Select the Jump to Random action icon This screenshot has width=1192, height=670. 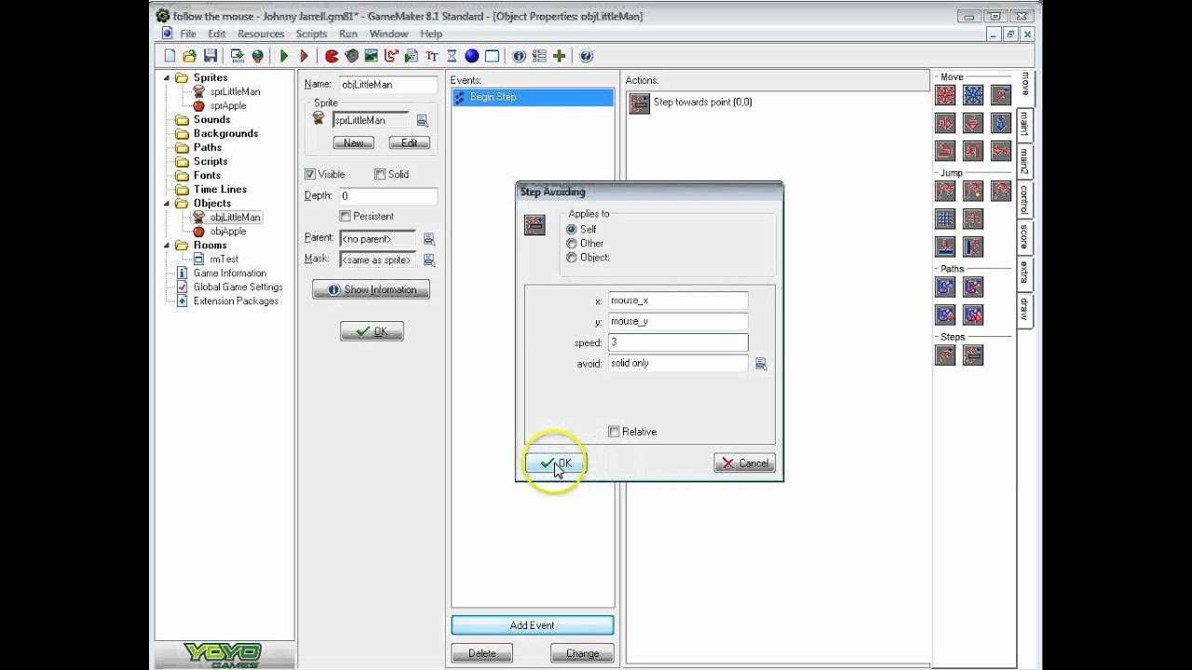(1001, 191)
